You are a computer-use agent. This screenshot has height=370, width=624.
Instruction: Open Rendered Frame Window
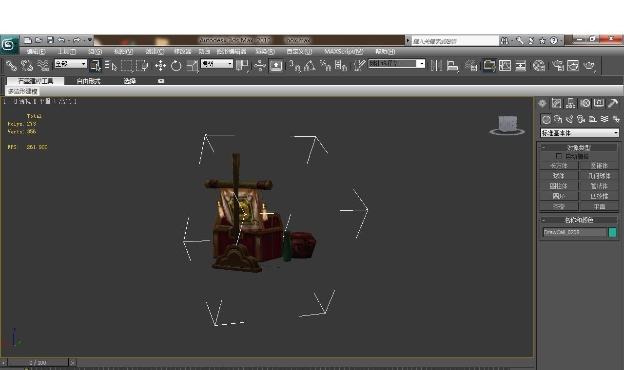573,65
